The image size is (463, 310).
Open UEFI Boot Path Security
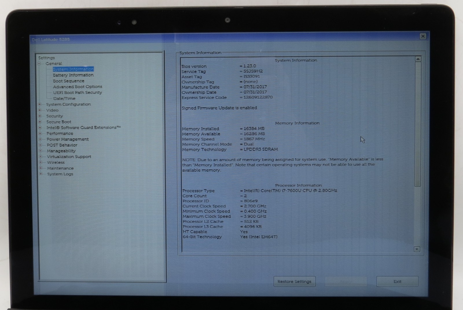click(x=78, y=92)
